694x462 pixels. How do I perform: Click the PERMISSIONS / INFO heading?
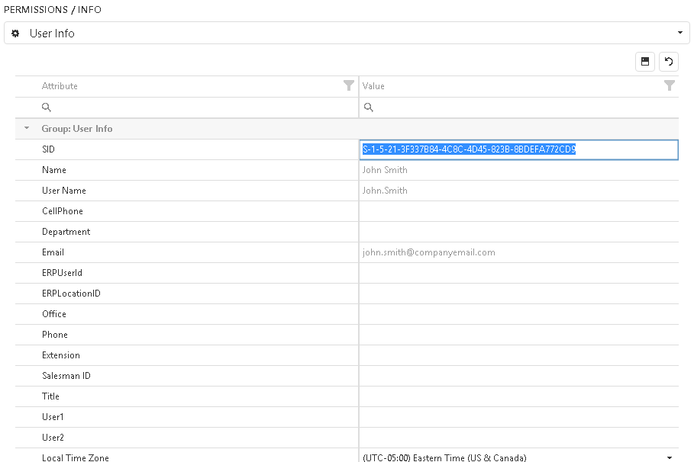click(53, 10)
